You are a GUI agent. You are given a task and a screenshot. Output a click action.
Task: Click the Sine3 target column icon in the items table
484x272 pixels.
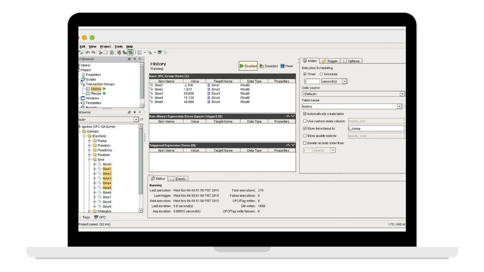(x=208, y=94)
